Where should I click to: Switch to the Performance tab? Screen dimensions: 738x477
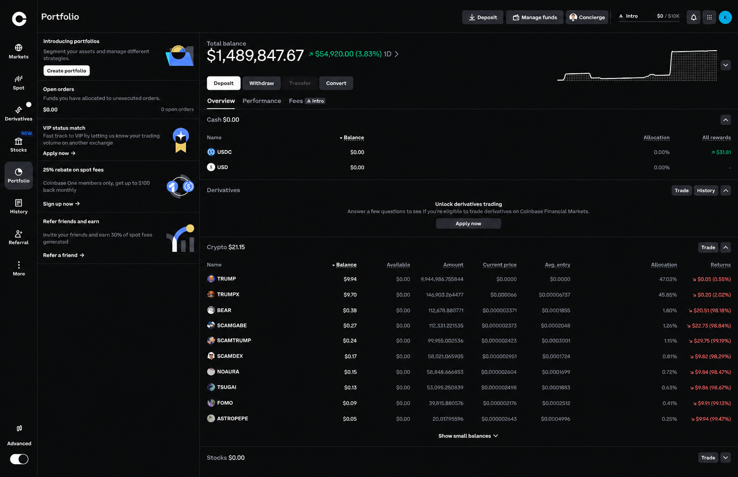pyautogui.click(x=262, y=101)
